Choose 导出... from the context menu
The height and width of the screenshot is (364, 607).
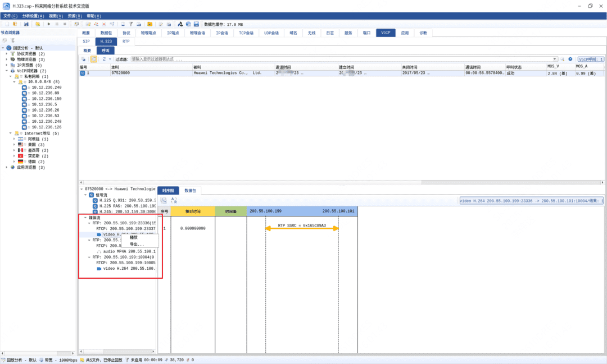(137, 245)
